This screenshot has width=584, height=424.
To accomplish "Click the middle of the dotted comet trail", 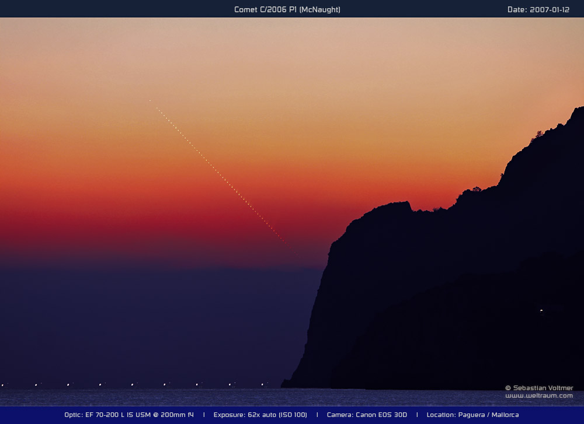I will coord(222,177).
